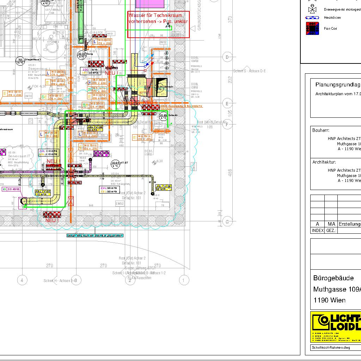Viewport: 361px width, 361px height.
Task: Click 'Schnitt S - Achsen D-E' section label
Action: [249, 71]
